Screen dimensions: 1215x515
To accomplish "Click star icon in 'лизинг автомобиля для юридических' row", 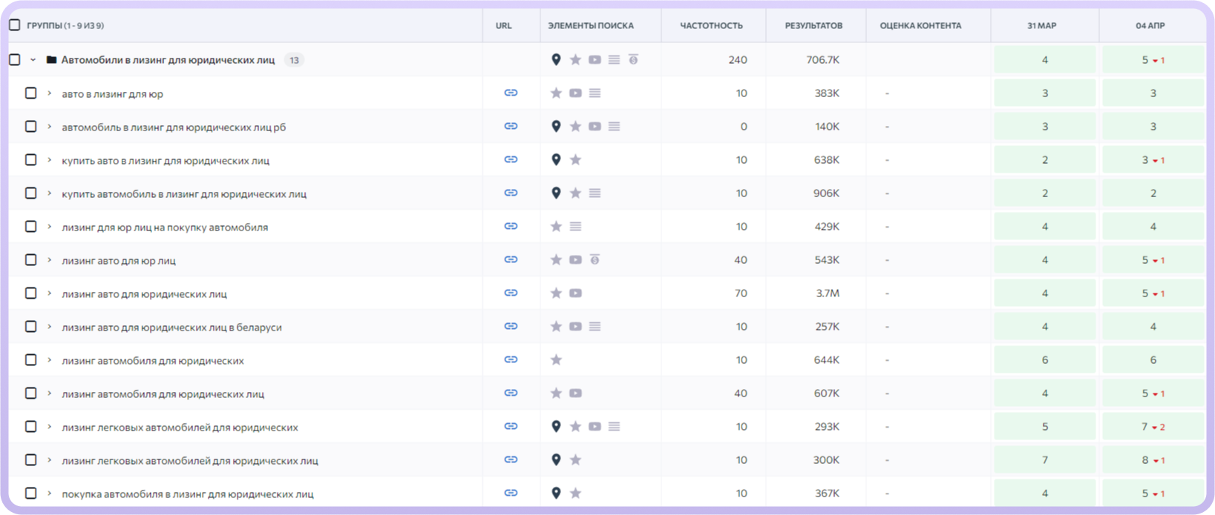I will pos(556,360).
